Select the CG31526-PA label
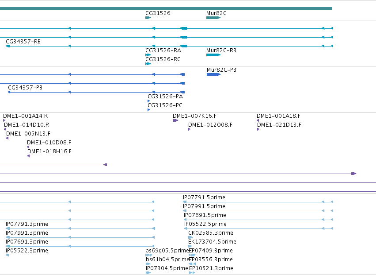Viewport: 376px width, 275px height. [165, 97]
